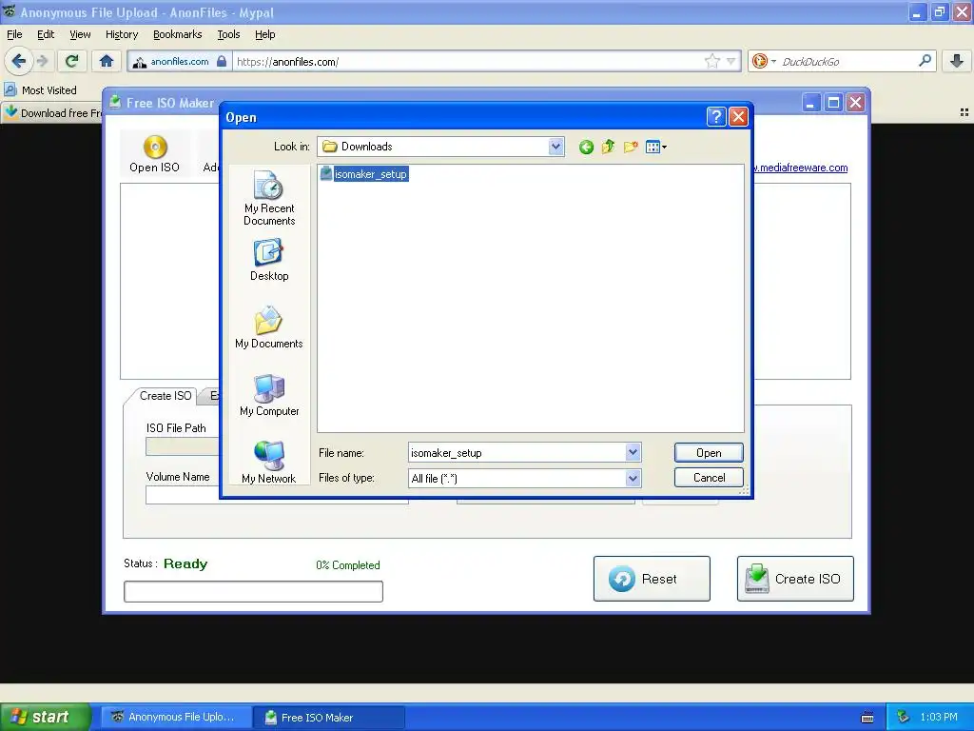974x731 pixels.
Task: Click the search magnifier icon
Action: pos(925,61)
